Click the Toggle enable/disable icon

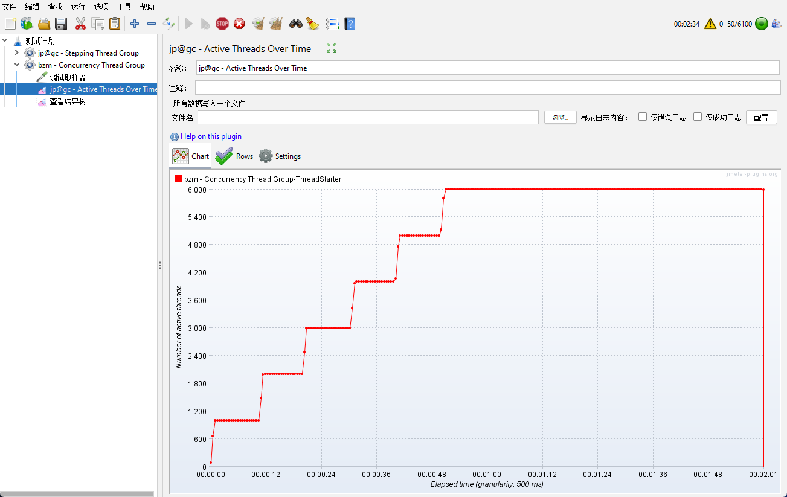coord(169,24)
